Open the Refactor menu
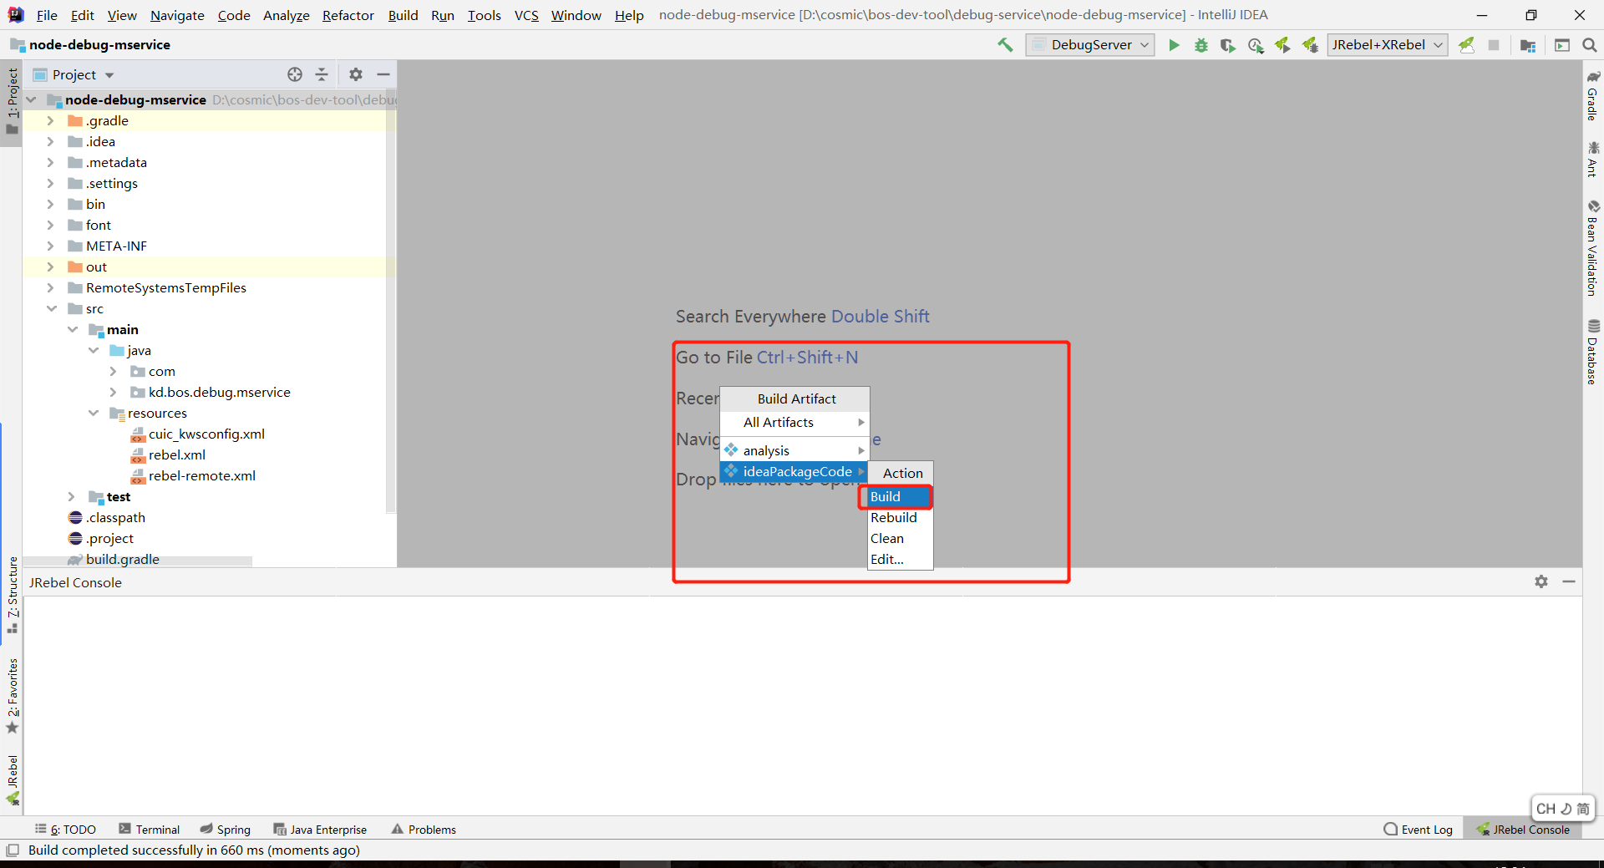 coord(348,15)
